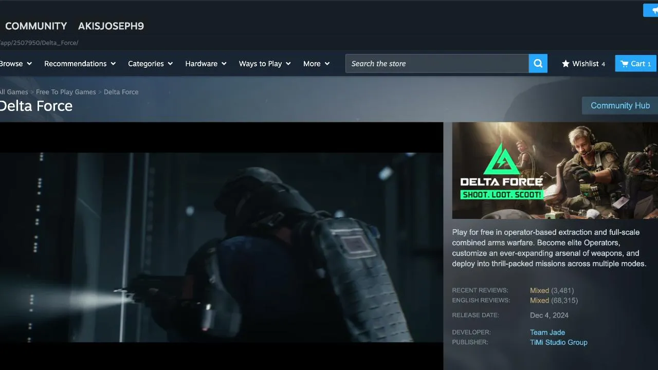The image size is (658, 370).
Task: Expand the Ways to Play dropdown chevron
Action: 288,64
